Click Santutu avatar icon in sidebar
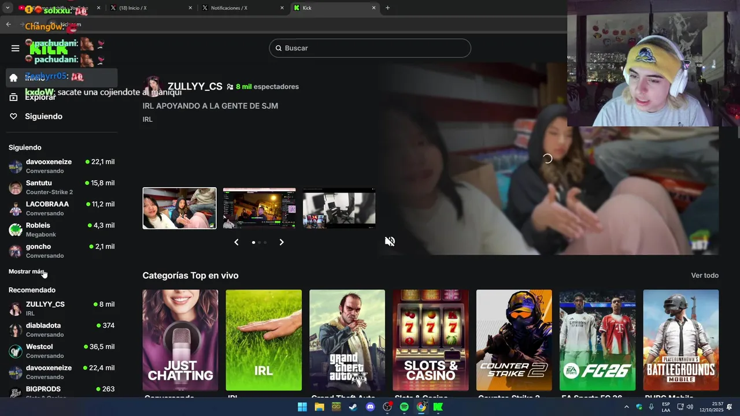This screenshot has height=416, width=740. tap(16, 188)
